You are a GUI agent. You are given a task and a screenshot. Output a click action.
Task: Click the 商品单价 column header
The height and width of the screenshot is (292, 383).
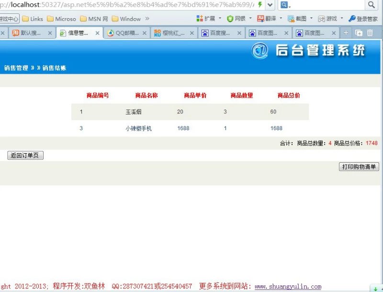[195, 95]
